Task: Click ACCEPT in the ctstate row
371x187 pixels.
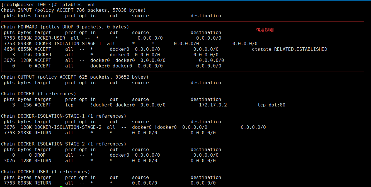Action: point(43,49)
